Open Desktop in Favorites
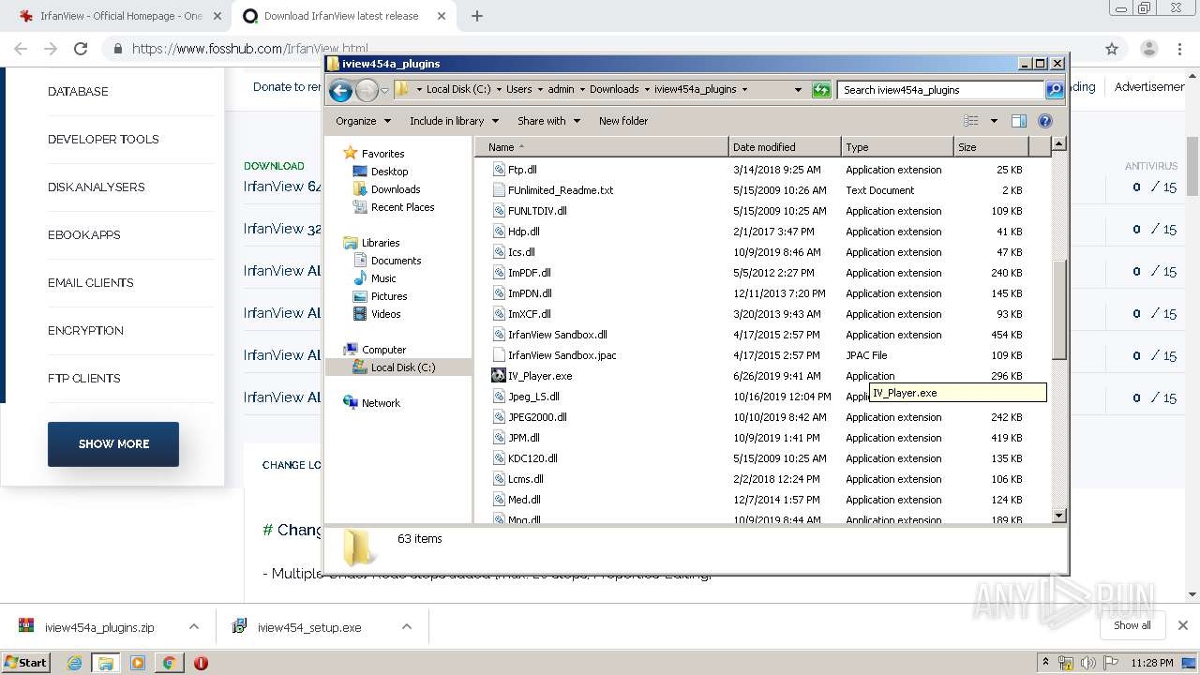Screen dimensions: 1200x675 389,172
